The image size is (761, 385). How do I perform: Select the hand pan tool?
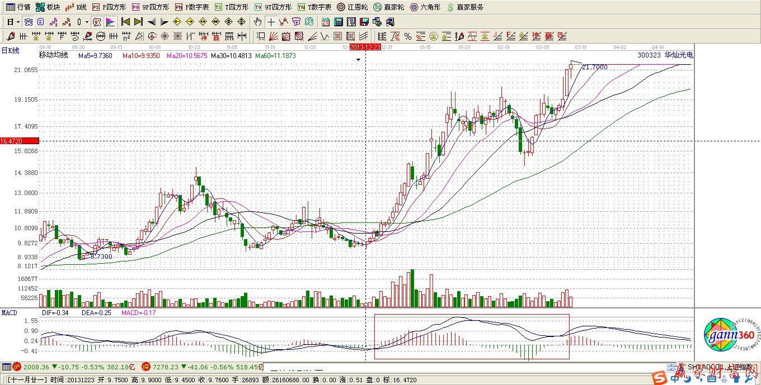point(257,22)
